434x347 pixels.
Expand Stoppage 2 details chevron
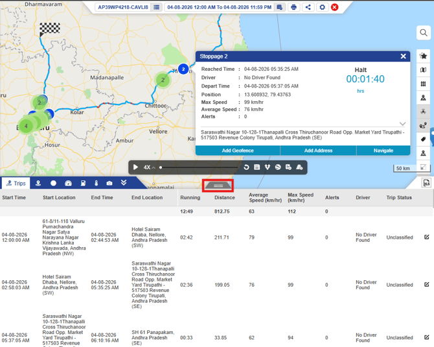(x=402, y=124)
